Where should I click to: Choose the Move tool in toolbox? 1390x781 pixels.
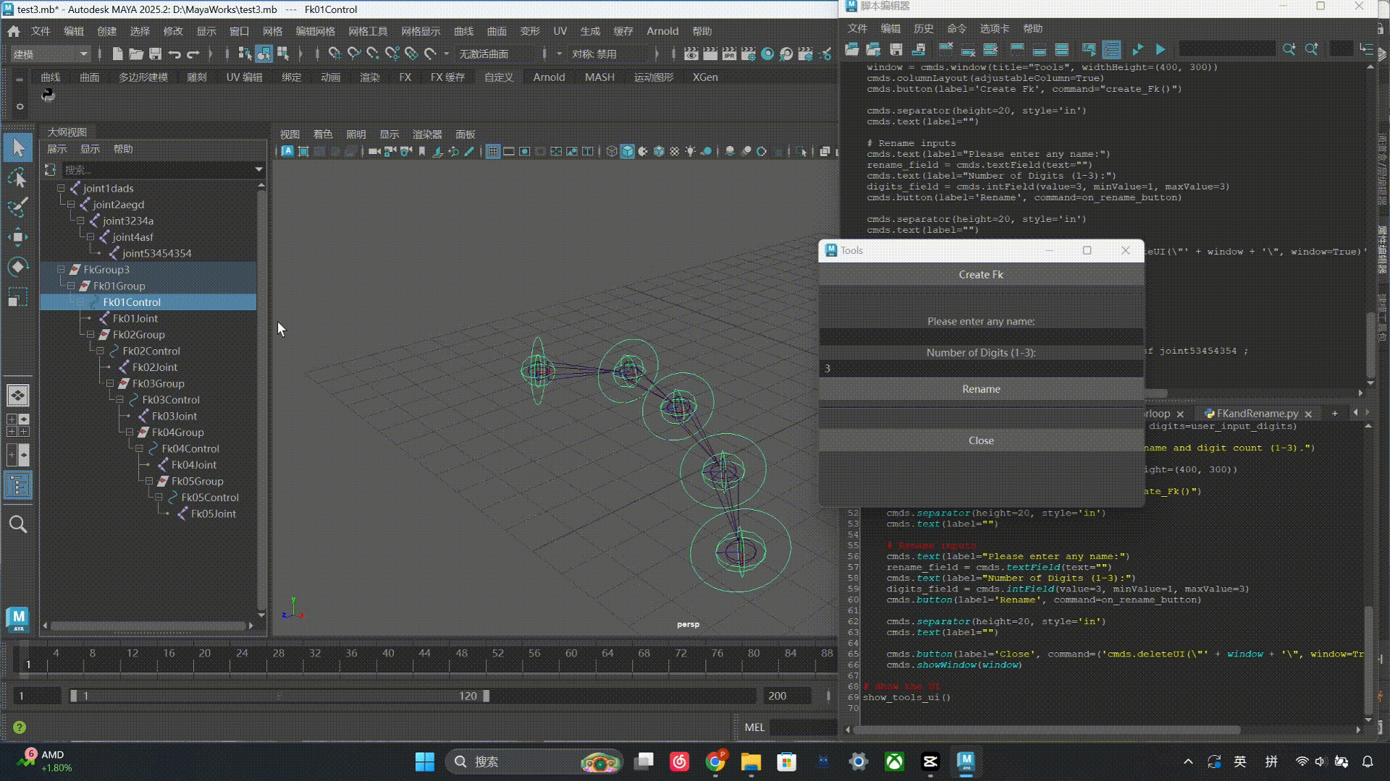point(18,237)
